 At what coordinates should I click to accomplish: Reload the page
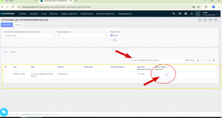tap(13, 7)
